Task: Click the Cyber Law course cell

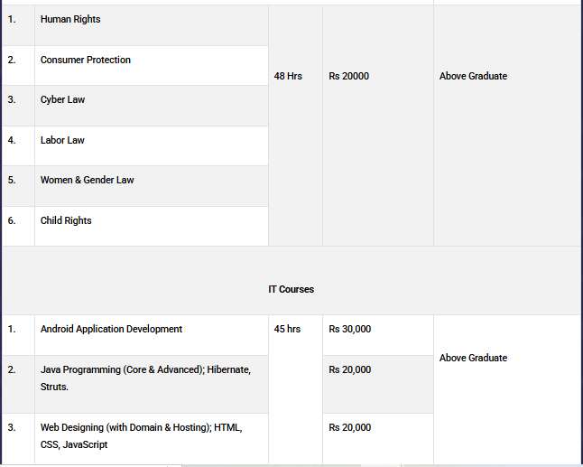Action: click(62, 100)
